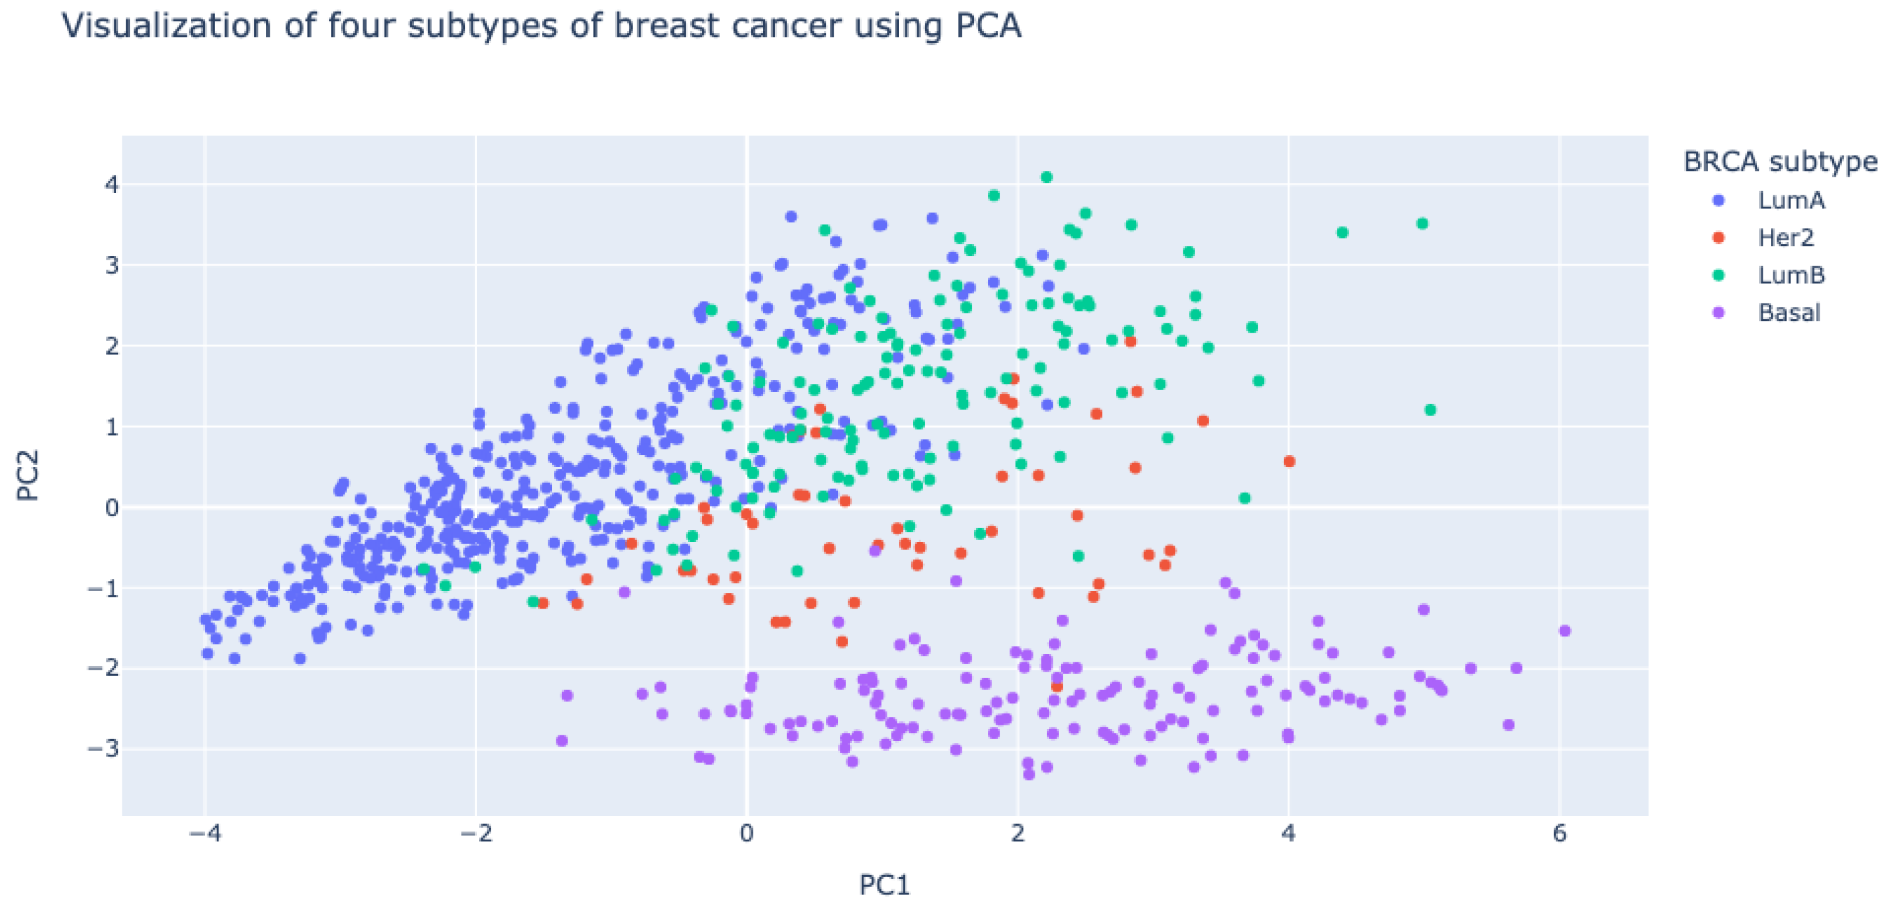The width and height of the screenshot is (1892, 912).
Task: Select the chart title text
Action: 541,26
